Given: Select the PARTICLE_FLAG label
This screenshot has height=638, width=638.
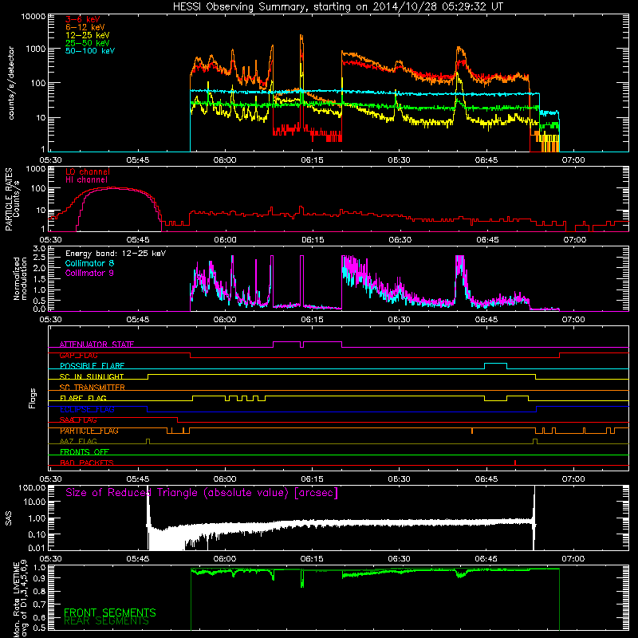Looking at the screenshot, I should pyautogui.click(x=89, y=431).
